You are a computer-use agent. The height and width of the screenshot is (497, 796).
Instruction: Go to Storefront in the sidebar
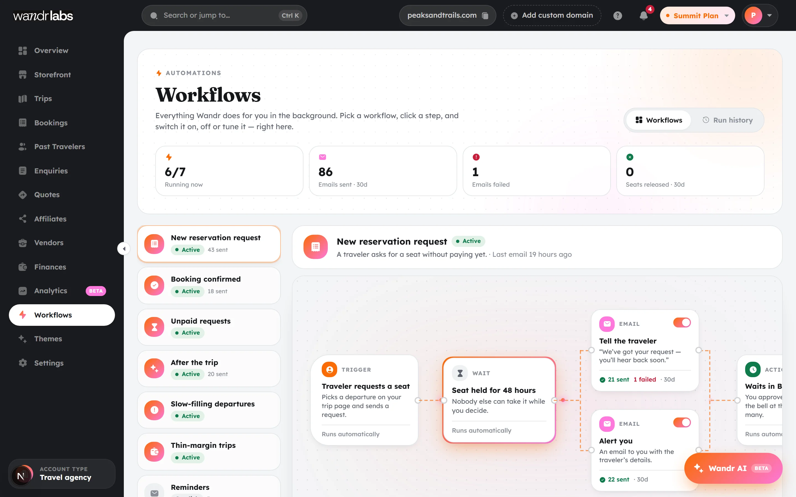click(62, 75)
